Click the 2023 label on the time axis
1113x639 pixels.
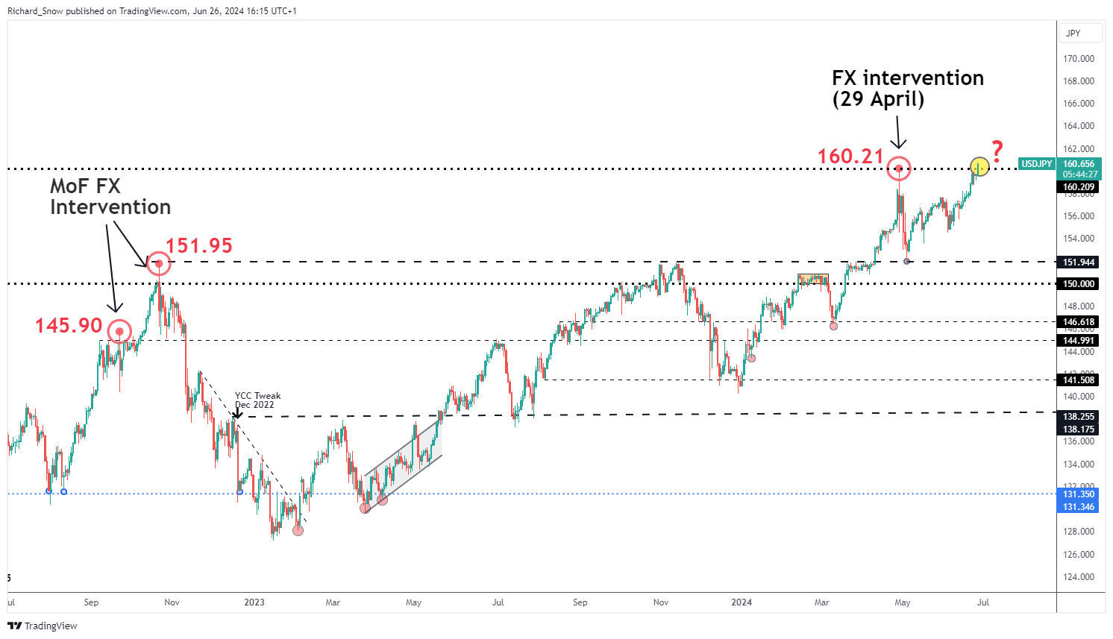click(254, 602)
